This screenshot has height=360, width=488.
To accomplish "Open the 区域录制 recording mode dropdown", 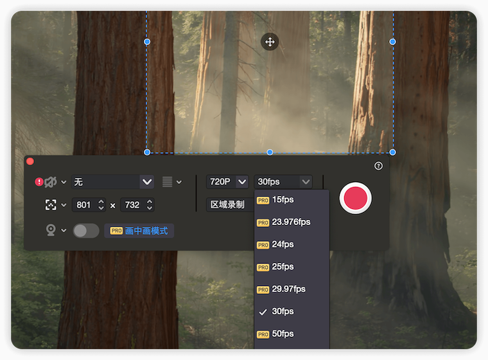I will [229, 205].
